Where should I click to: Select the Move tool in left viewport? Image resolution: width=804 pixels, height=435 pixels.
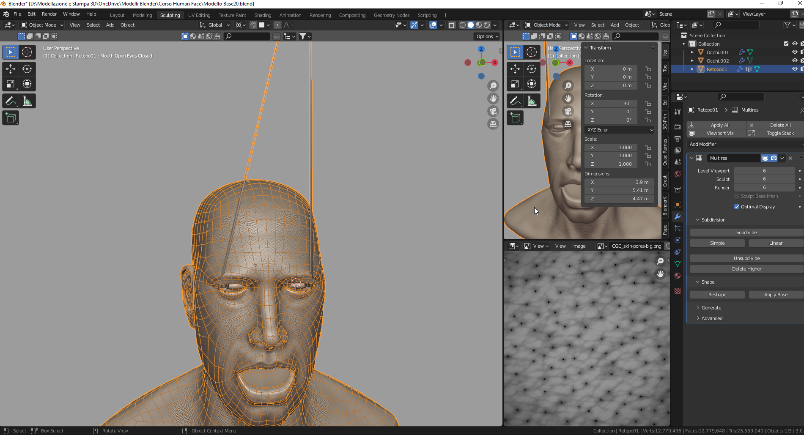point(11,69)
